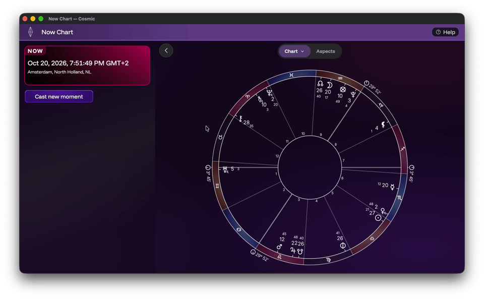This screenshot has width=484, height=299.
Task: Select the Venus retrograde glyph
Action: [383, 211]
